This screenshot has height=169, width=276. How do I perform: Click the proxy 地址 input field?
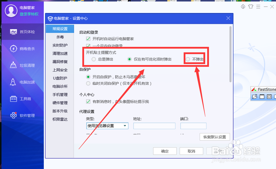154,126
